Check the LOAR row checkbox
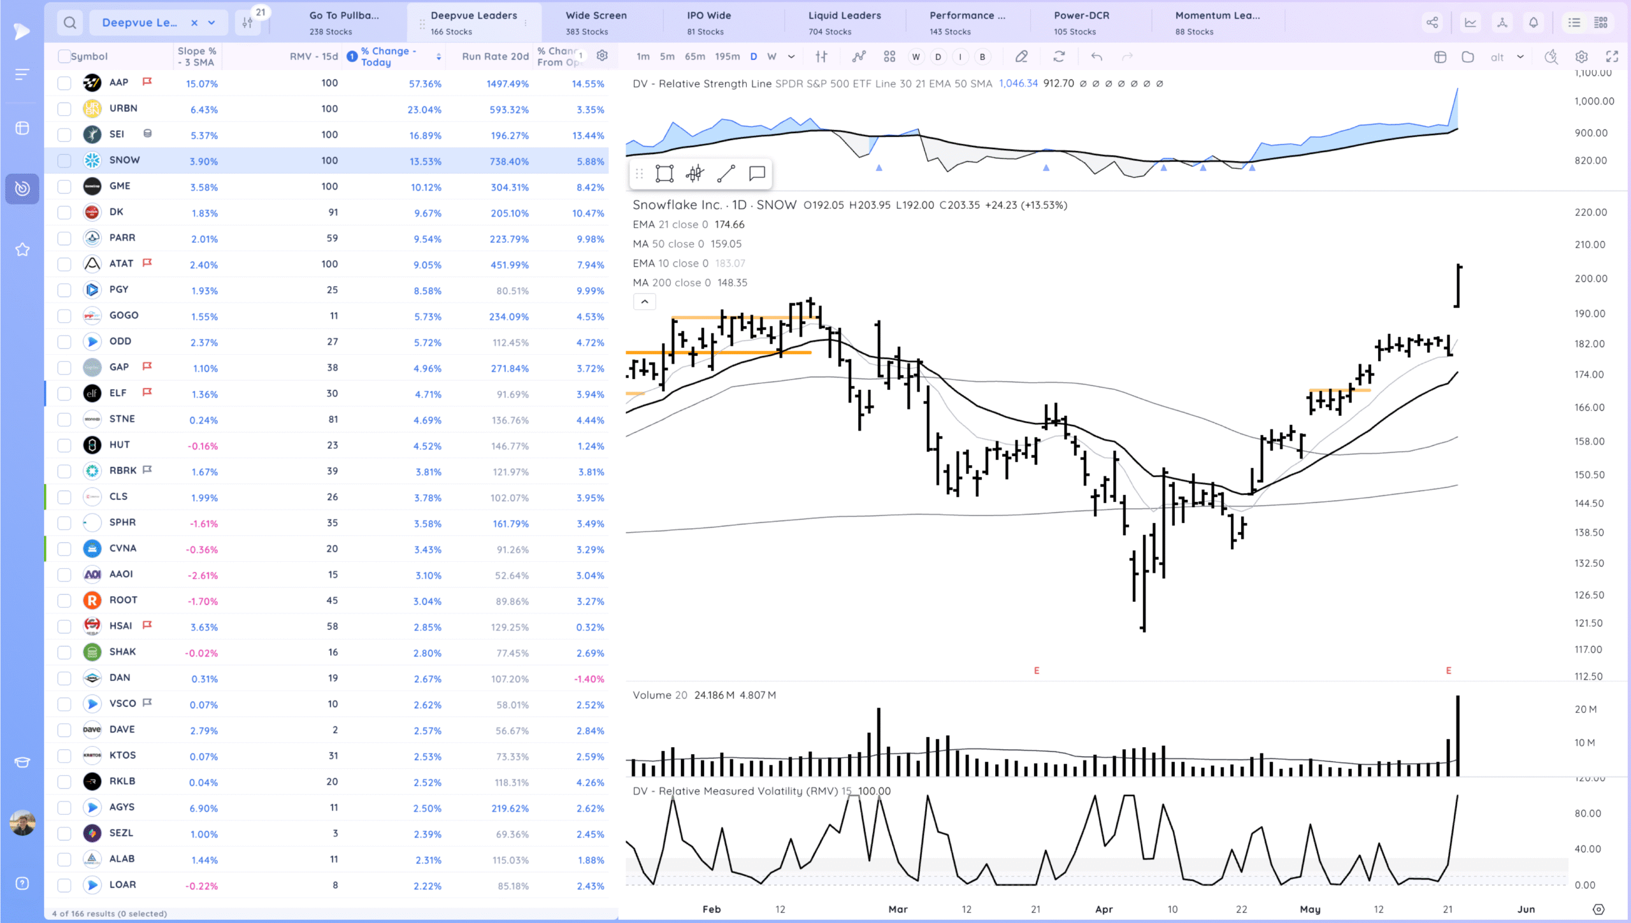Screen dimensions: 1631x923 (64, 885)
